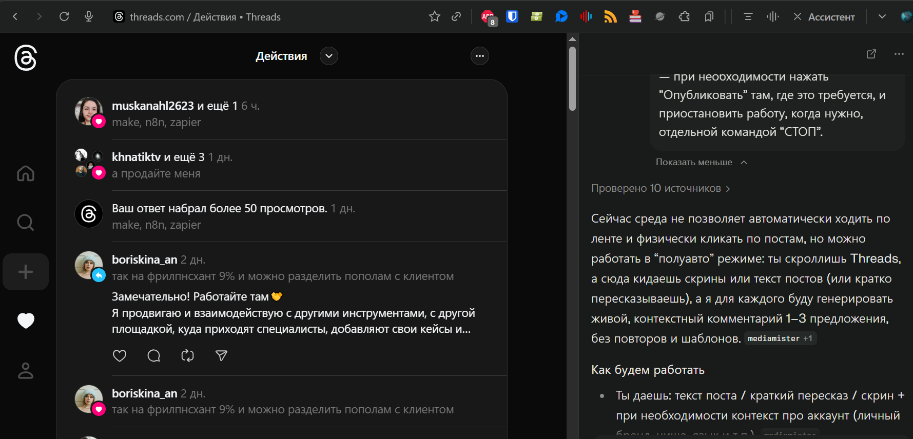Viewport: 913px width, 439px height.
Task: Open the '50 просмотров' notification
Action: coord(281,216)
